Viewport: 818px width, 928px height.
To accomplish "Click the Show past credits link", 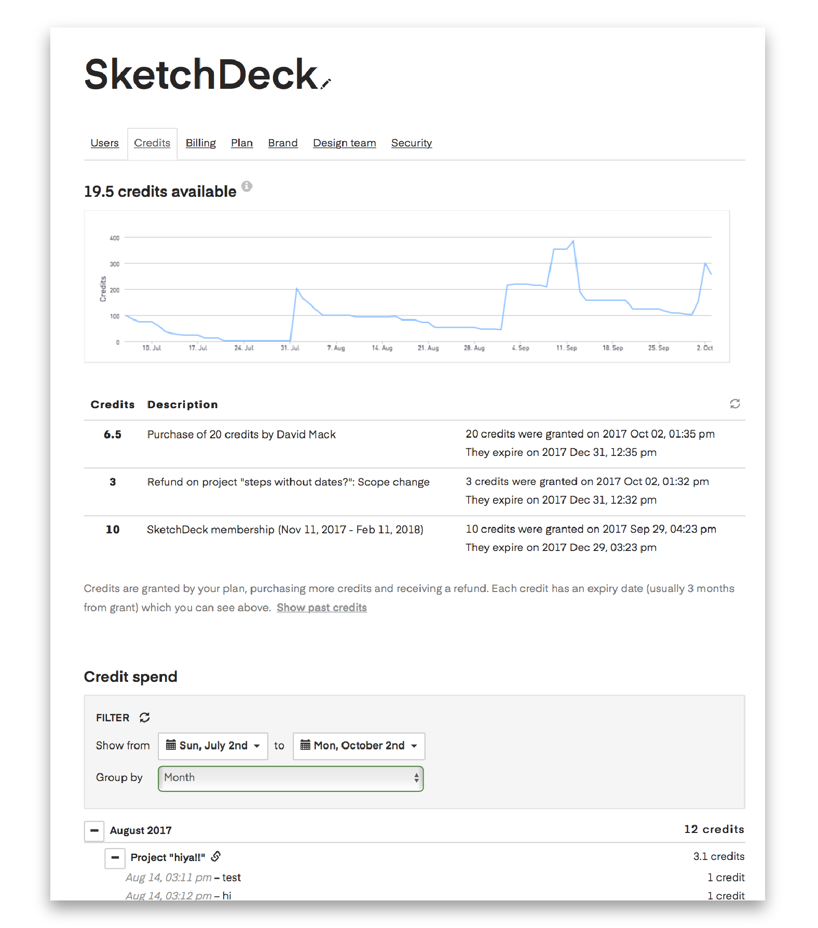I will 321,608.
